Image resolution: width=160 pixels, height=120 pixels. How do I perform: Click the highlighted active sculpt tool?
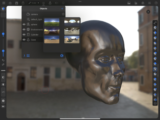[x=155, y=69]
